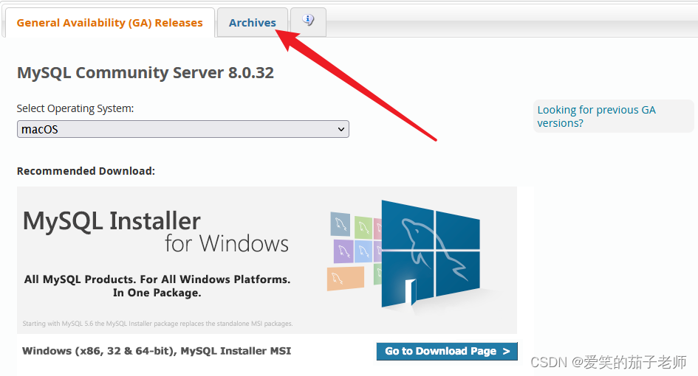Screen dimensions: 698x376
Task: Click MySQL Community Server 8.0.32 heading
Action: coord(145,72)
